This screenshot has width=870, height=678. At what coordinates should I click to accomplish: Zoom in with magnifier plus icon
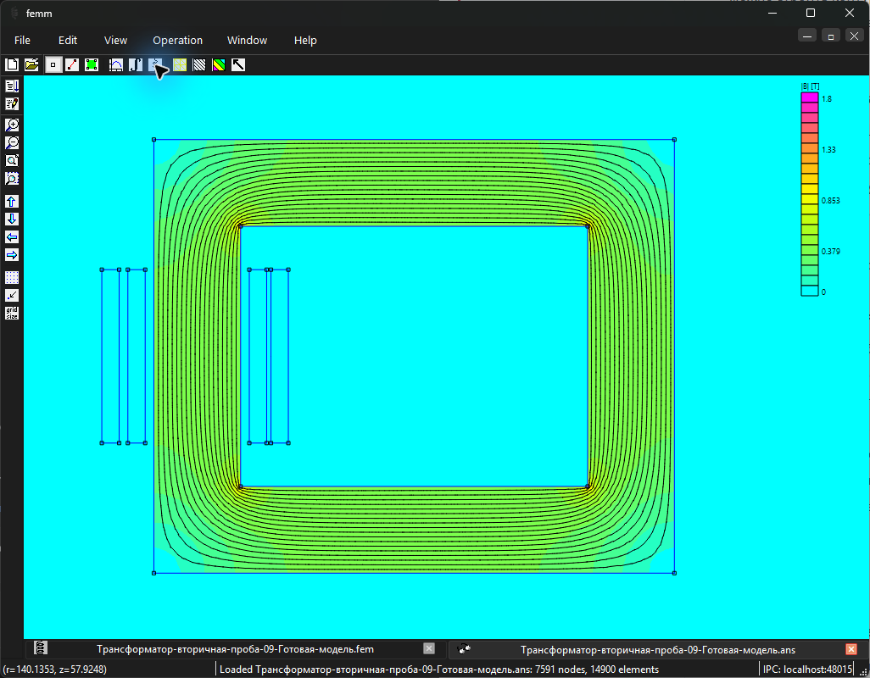pyautogui.click(x=12, y=125)
